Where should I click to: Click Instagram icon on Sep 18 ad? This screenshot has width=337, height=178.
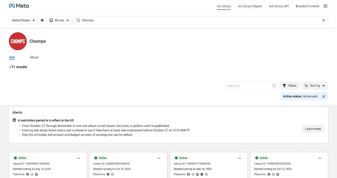pos(193,174)
